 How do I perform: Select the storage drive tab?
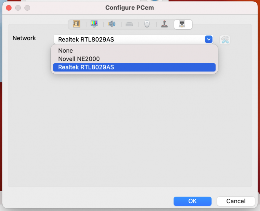point(129,24)
